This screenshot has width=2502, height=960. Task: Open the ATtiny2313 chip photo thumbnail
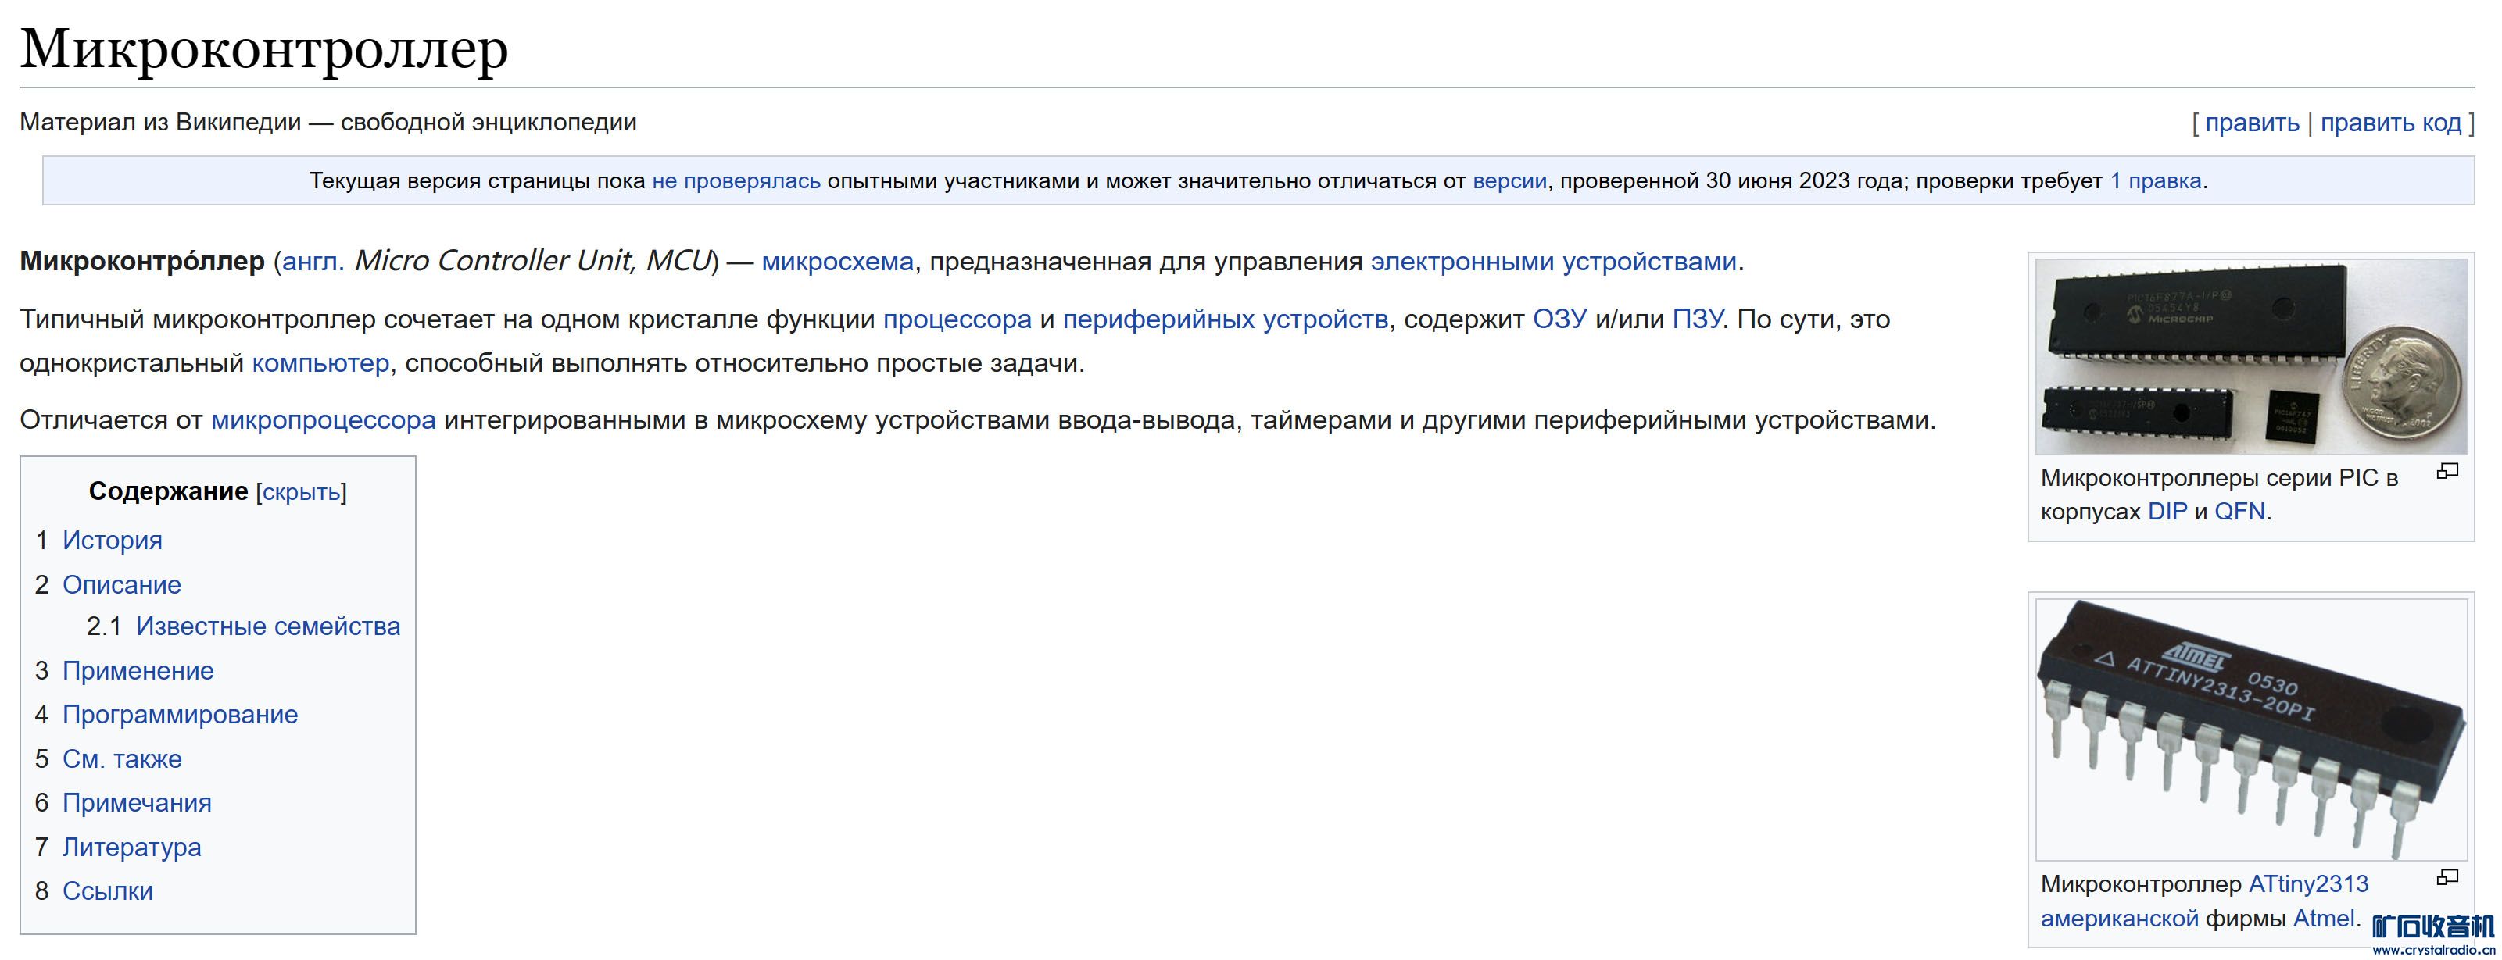click(x=2250, y=729)
